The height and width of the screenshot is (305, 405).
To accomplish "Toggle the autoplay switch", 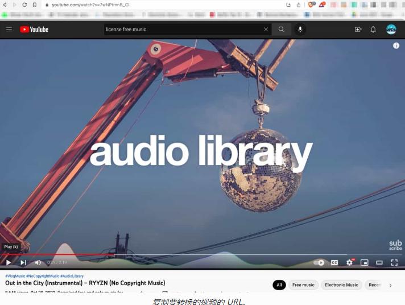I will 319,263.
